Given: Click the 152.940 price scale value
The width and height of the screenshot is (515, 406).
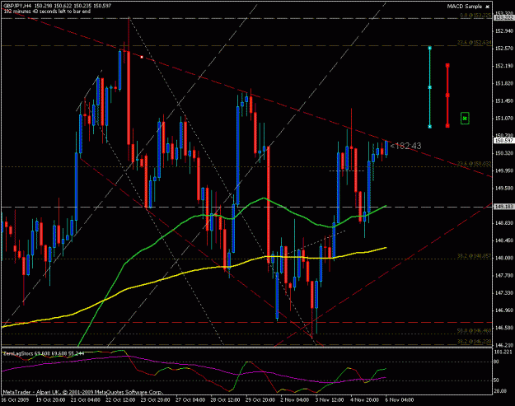Looking at the screenshot, I should pyautogui.click(x=503, y=30).
